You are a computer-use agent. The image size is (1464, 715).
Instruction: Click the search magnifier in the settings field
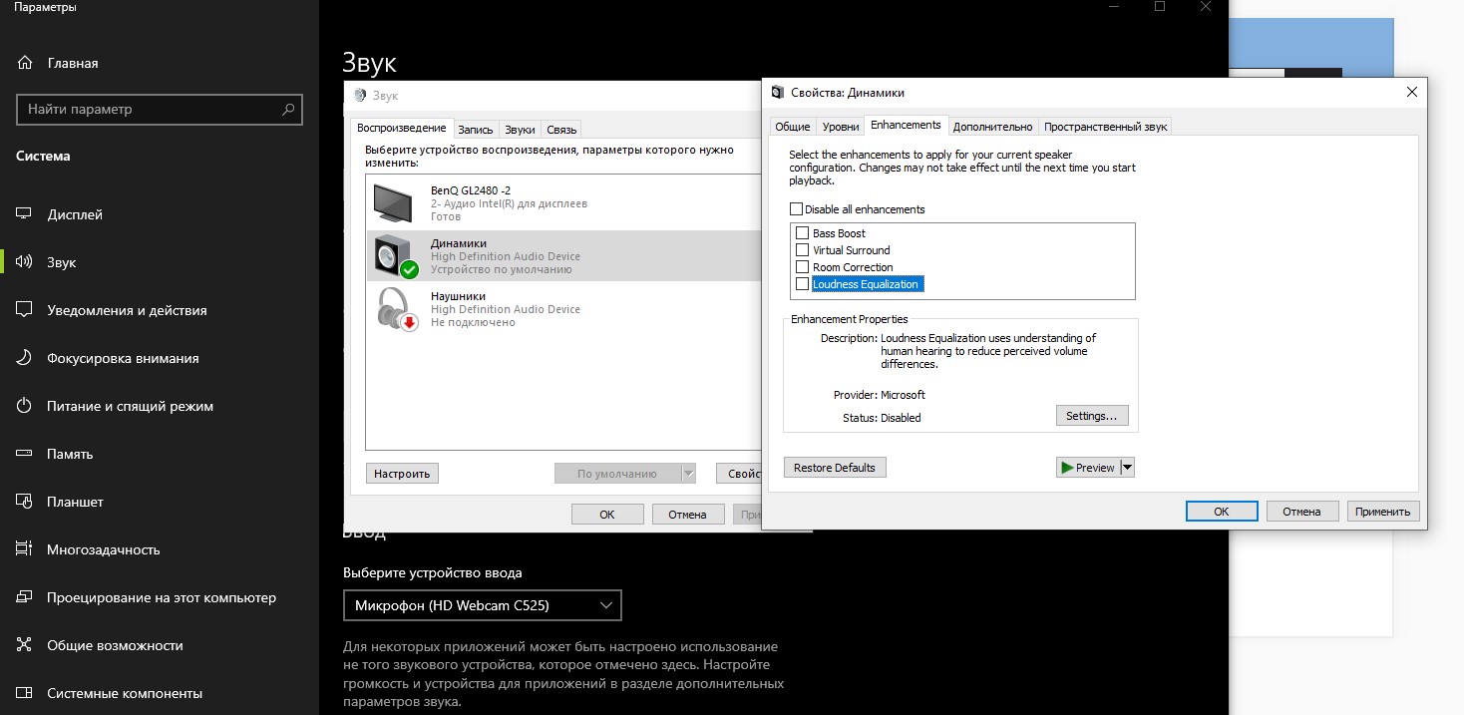[x=288, y=110]
